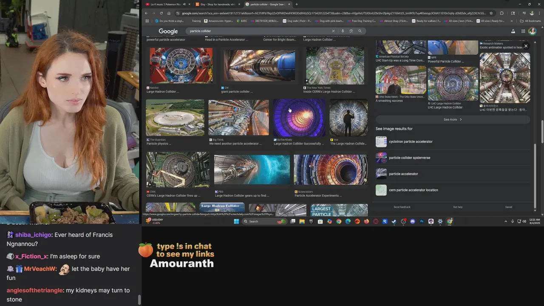Open the All Bookmarks folder

530,21
